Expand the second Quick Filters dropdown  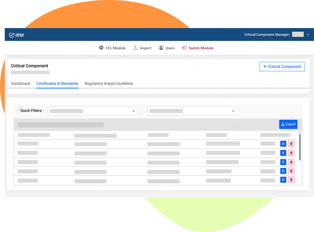point(193,111)
